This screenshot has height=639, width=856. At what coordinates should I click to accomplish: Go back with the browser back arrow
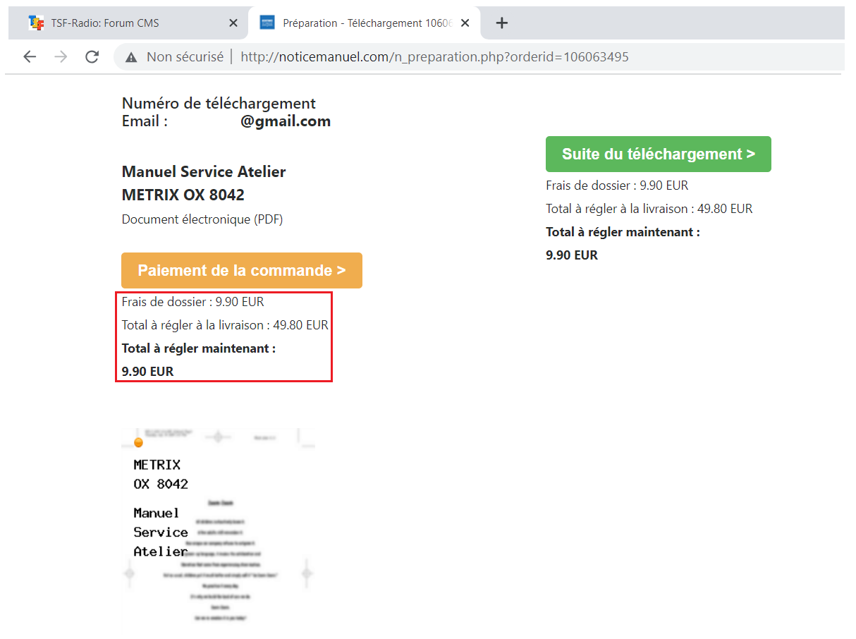pyautogui.click(x=30, y=57)
